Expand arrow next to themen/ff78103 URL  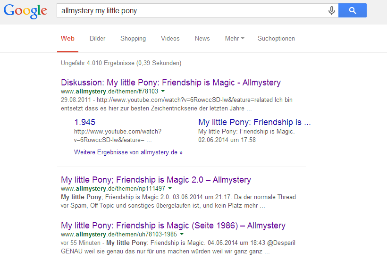[163, 91]
